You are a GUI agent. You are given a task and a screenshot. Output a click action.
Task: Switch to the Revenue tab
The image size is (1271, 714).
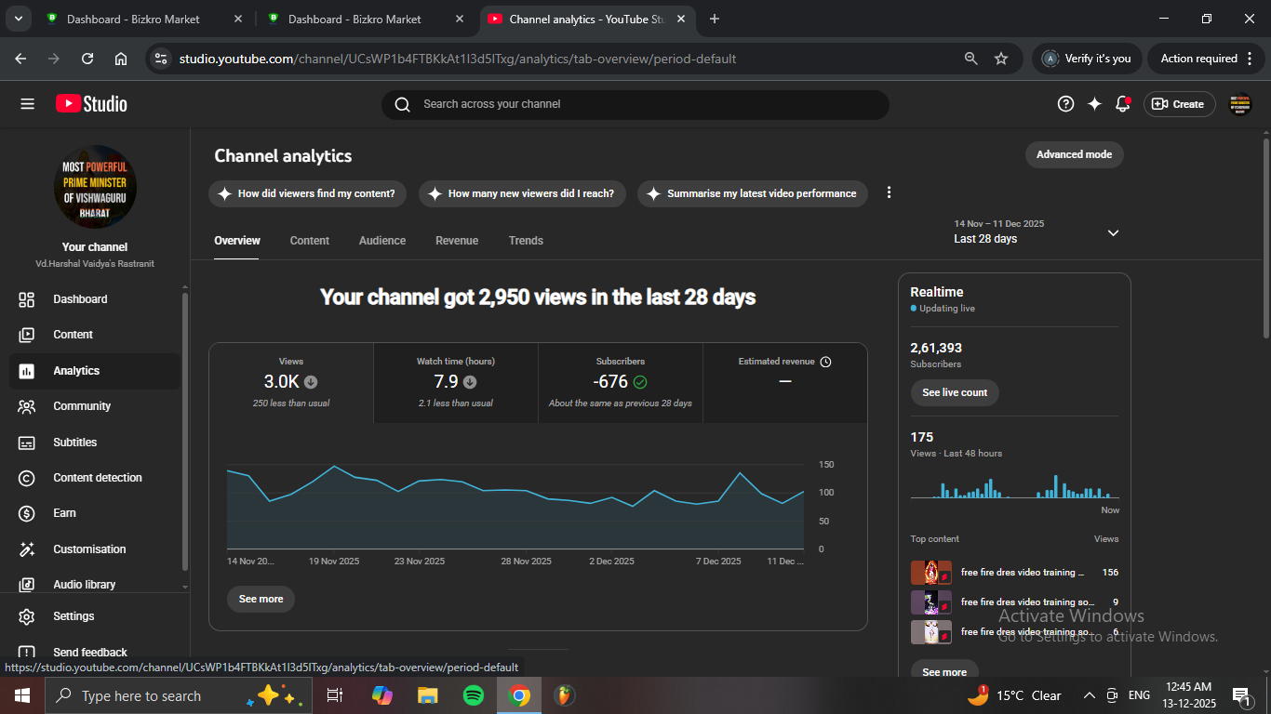point(456,241)
